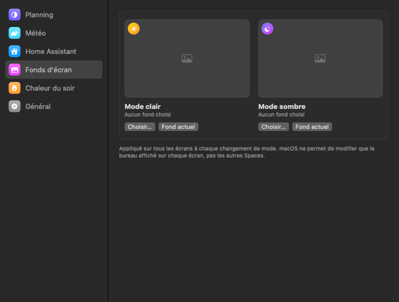Open Chaleur du soir label

pyautogui.click(x=50, y=88)
